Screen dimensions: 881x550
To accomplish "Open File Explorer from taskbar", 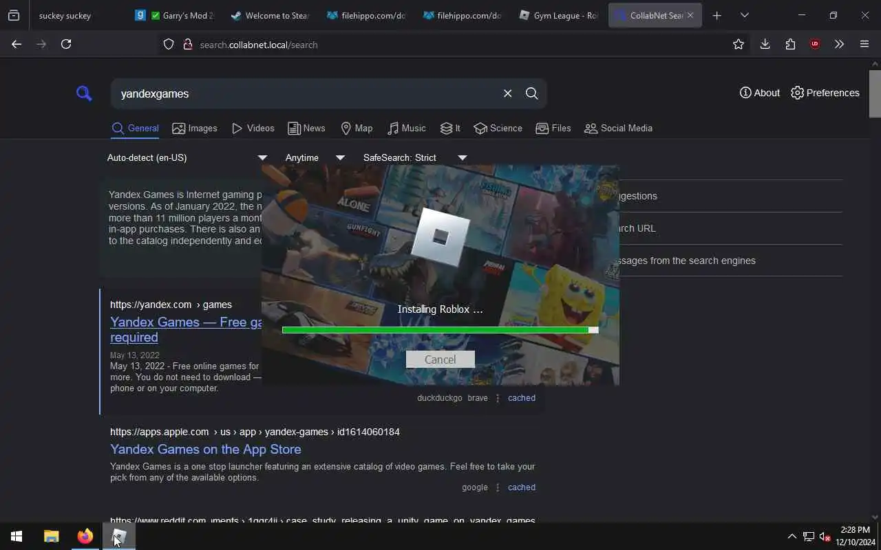I will point(52,536).
